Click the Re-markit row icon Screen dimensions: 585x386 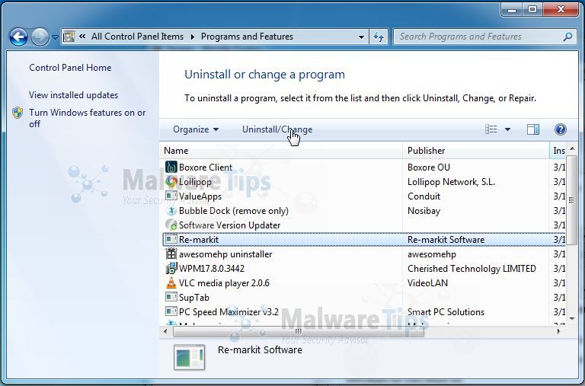tap(171, 239)
